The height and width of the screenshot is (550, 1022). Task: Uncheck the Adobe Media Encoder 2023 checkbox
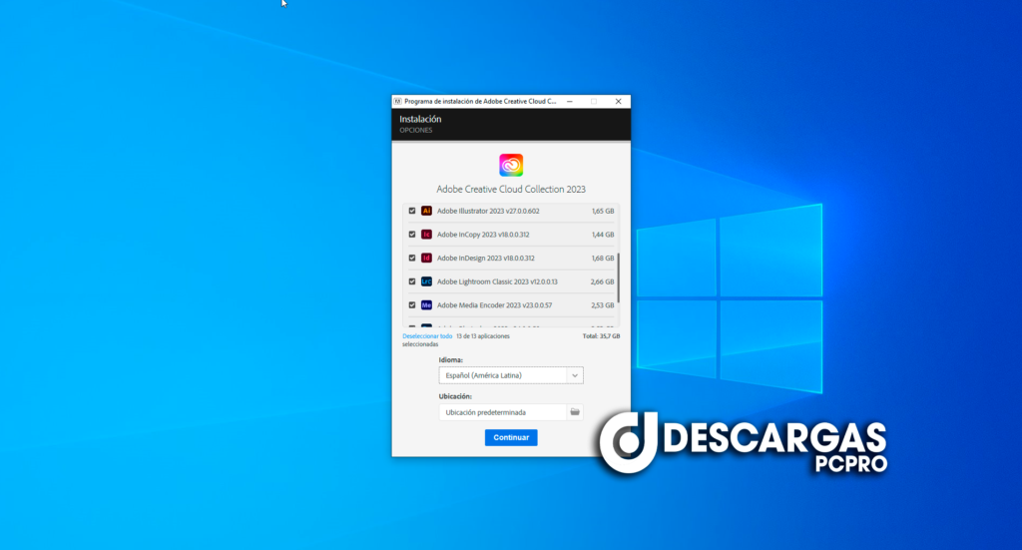[412, 304]
